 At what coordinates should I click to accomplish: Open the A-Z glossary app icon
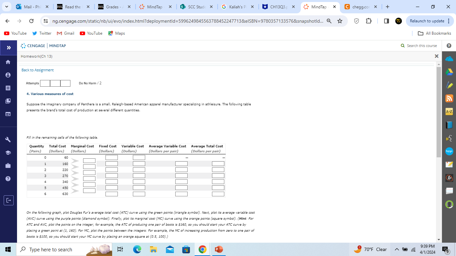[449, 111]
